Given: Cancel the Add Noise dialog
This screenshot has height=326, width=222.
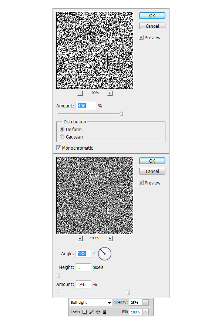Looking at the screenshot, I should pyautogui.click(x=152, y=26).
